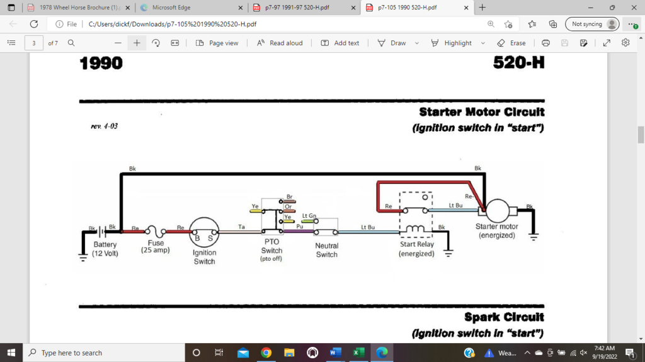This screenshot has height=362, width=645.
Task: Rotate the PDF page
Action: click(156, 43)
